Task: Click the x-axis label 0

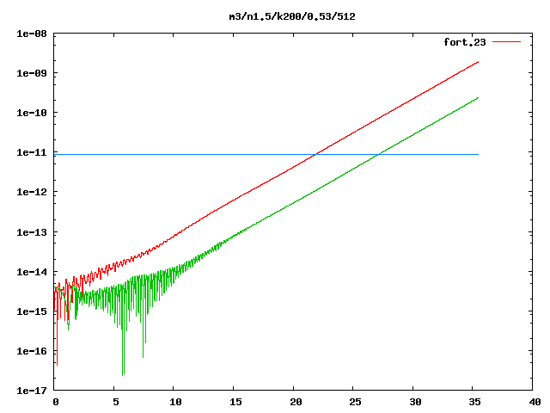Action: (56, 402)
